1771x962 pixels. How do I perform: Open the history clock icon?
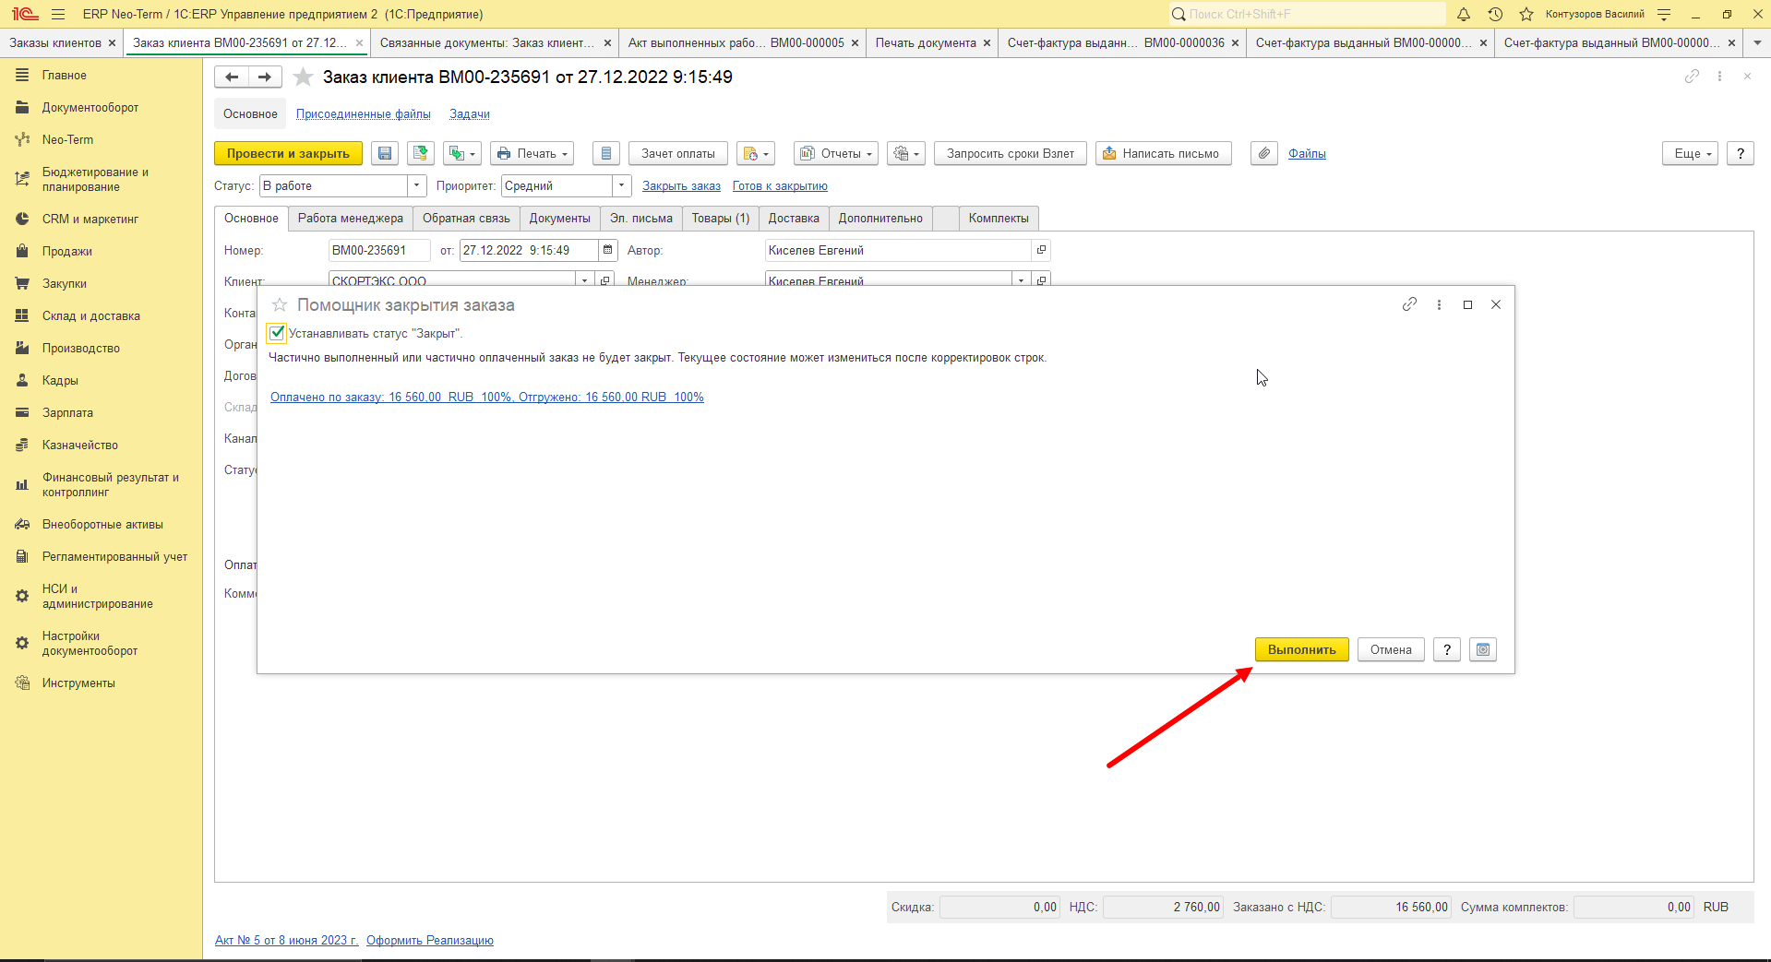tap(1495, 14)
